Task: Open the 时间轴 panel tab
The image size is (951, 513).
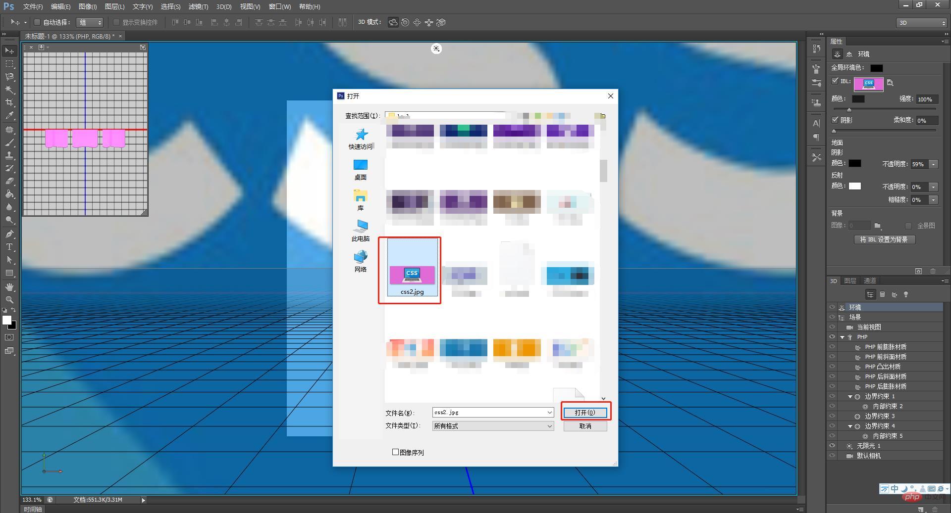Action: pyautogui.click(x=33, y=509)
